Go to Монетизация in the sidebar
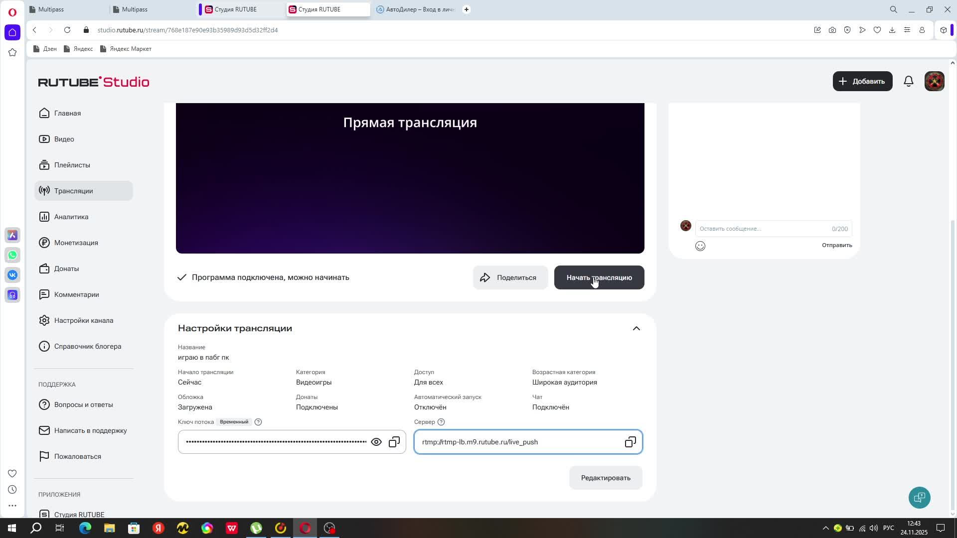 pyautogui.click(x=76, y=243)
